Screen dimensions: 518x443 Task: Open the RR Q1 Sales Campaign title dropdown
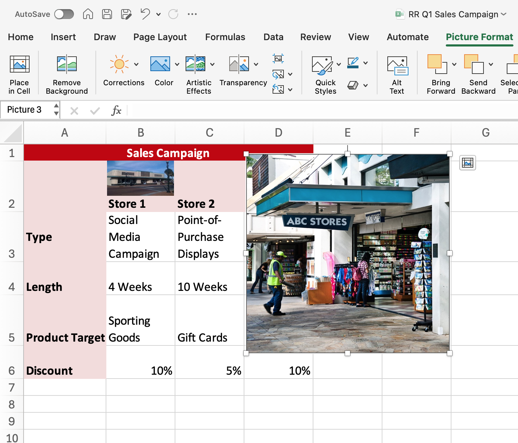504,14
